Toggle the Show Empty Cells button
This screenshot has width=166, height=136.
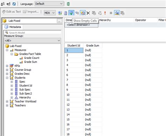[71, 13]
